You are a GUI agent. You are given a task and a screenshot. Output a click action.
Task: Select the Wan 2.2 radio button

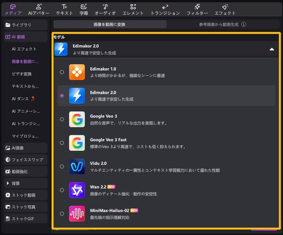(x=62, y=190)
